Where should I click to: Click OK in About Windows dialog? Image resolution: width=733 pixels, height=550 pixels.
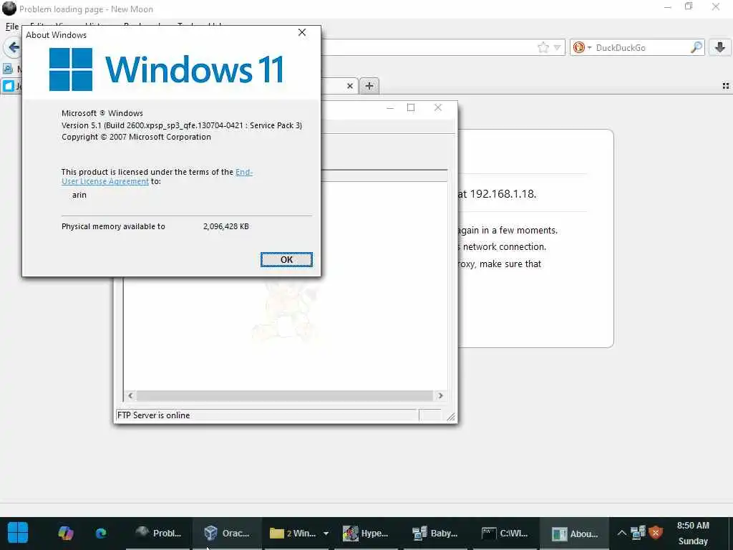coord(286,259)
